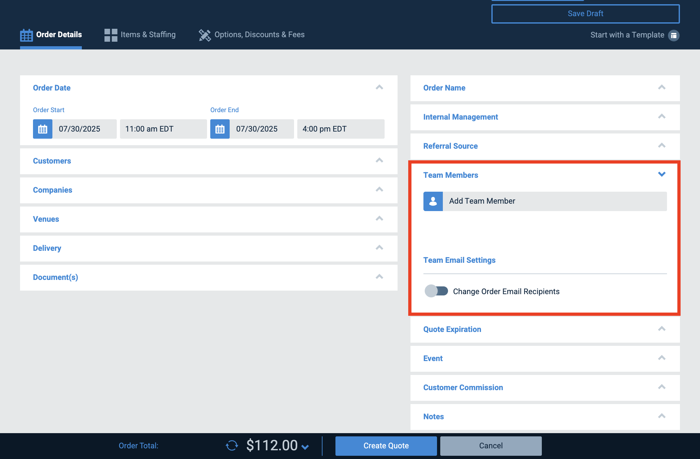Expand the Delivery section chevron
The image size is (700, 459).
pos(379,248)
